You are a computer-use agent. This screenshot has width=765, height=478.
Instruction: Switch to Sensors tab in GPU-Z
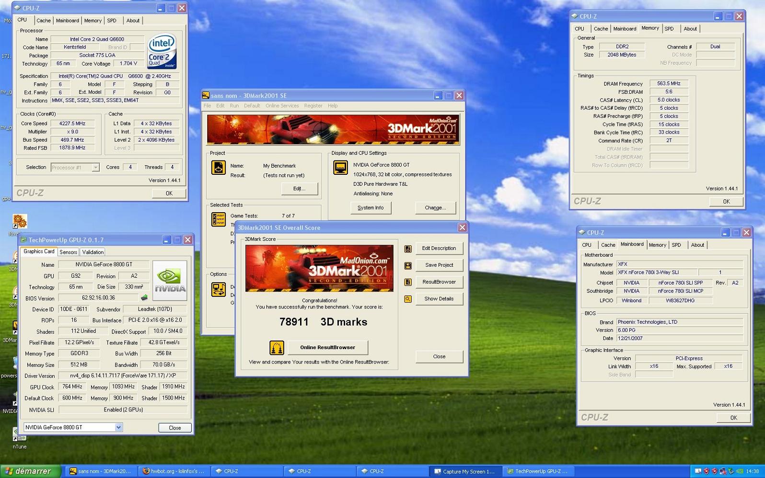tap(68, 252)
